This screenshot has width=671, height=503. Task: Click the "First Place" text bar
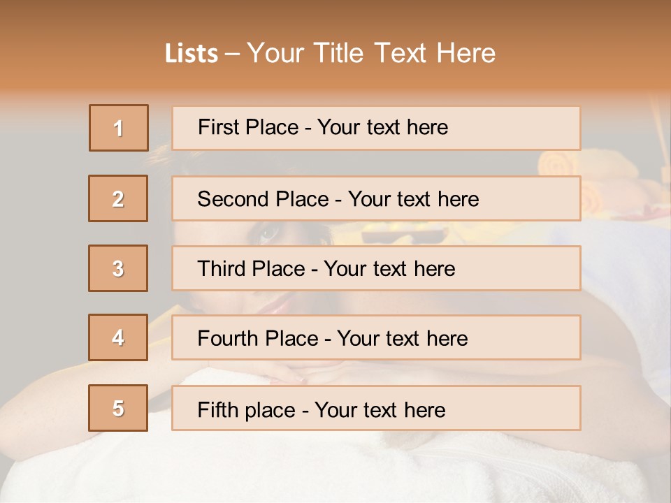point(376,128)
